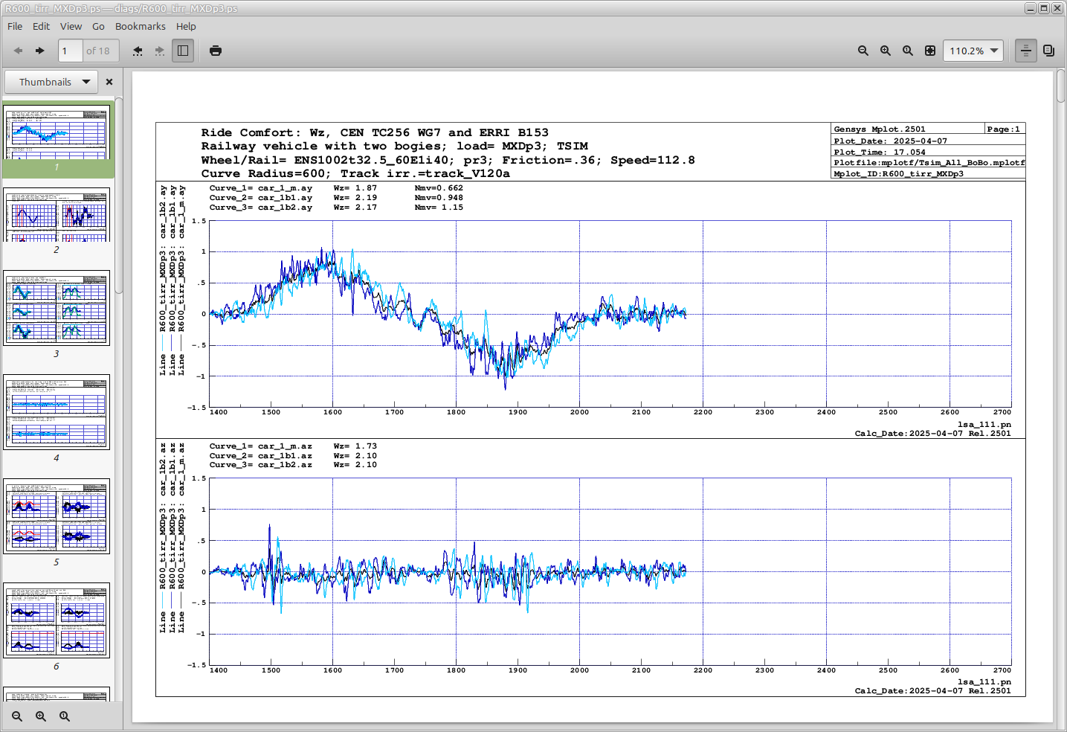This screenshot has height=732, width=1067.
Task: Open the File menu
Action: coord(15,26)
